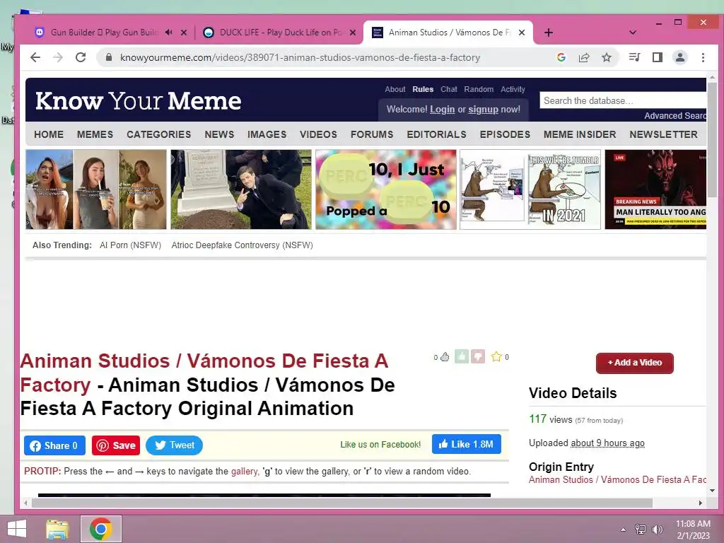This screenshot has height=543, width=724.
Task: Share the video on Facebook
Action: 54,445
